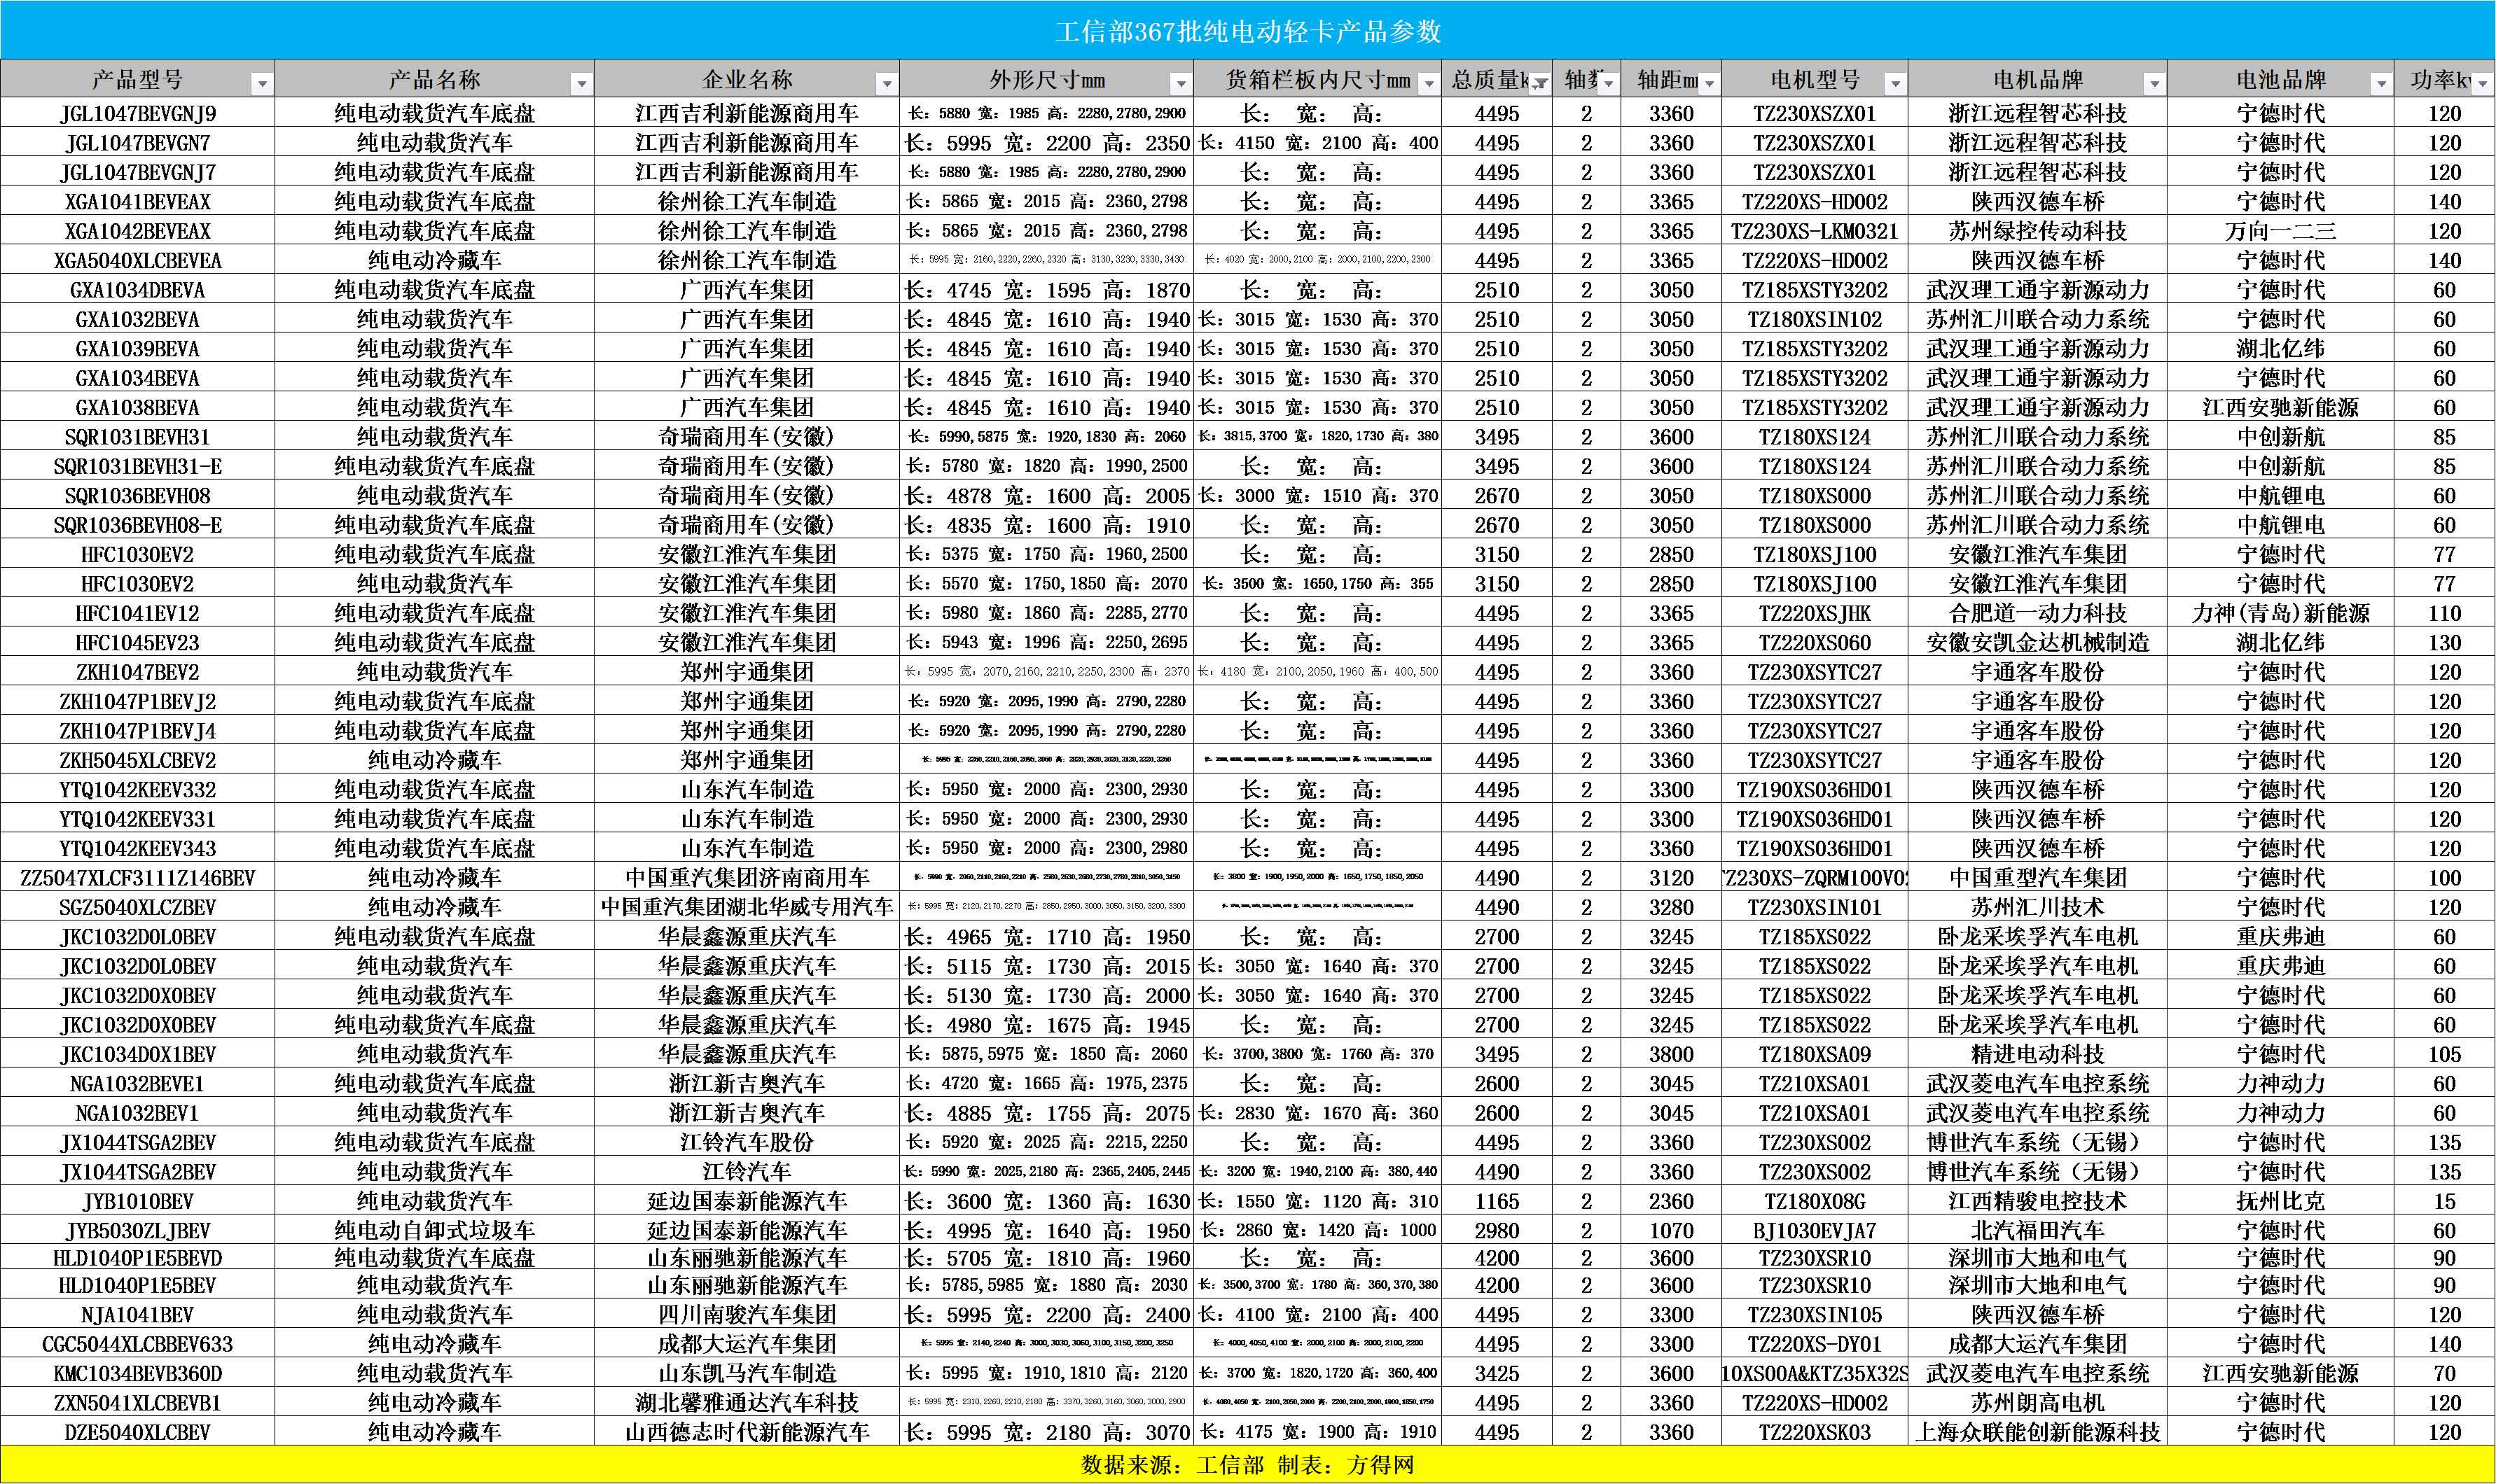Select cell NGA1032BEVE1

point(138,1084)
